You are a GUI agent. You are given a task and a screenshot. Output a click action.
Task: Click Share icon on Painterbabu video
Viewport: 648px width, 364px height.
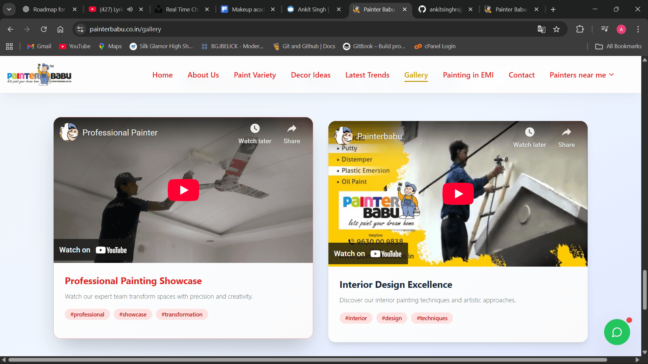(x=566, y=132)
